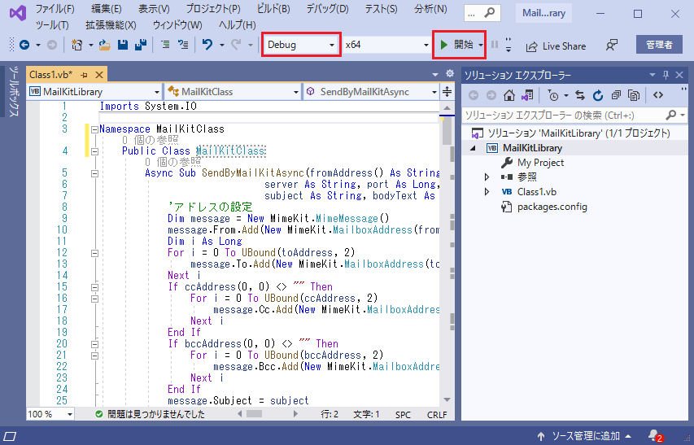
Task: Click the comment out lines icon
Action: [165, 45]
